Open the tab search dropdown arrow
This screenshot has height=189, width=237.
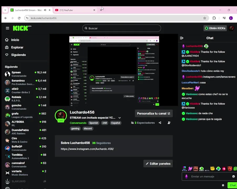click(x=5, y=10)
